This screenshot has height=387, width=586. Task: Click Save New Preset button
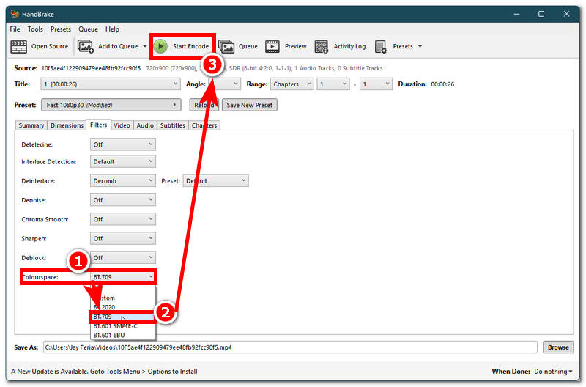[249, 105]
